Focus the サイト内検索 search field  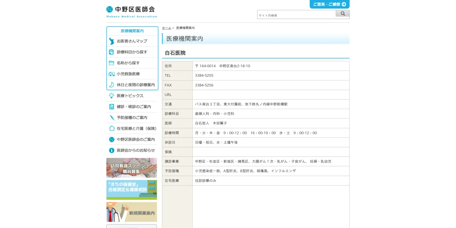[296, 15]
